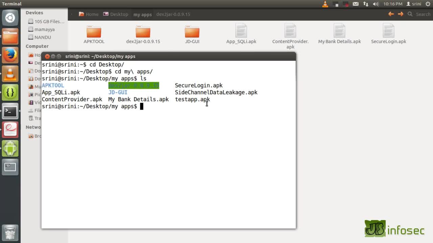Screen dimensions: 433x243
Task: Open the srini user menu
Action: coord(414,4)
